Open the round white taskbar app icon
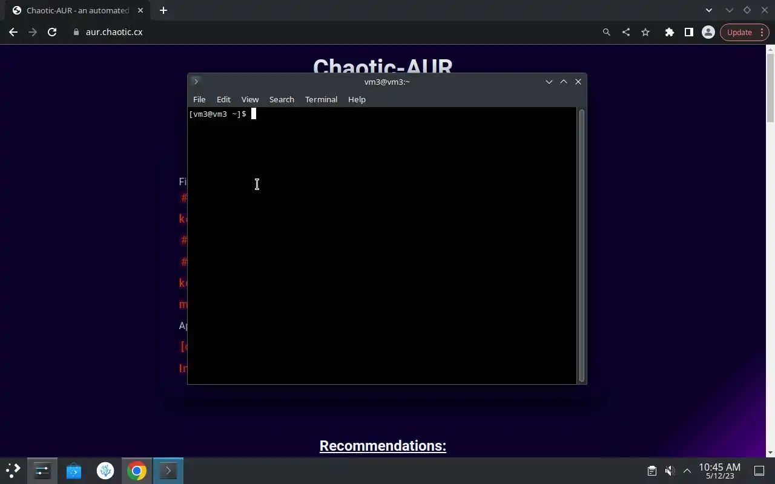 (x=105, y=471)
